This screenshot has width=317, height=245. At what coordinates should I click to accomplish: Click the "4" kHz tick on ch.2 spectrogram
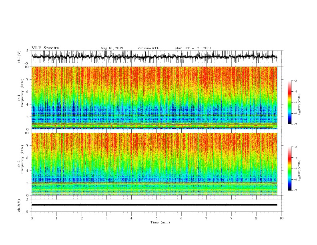(28, 171)
